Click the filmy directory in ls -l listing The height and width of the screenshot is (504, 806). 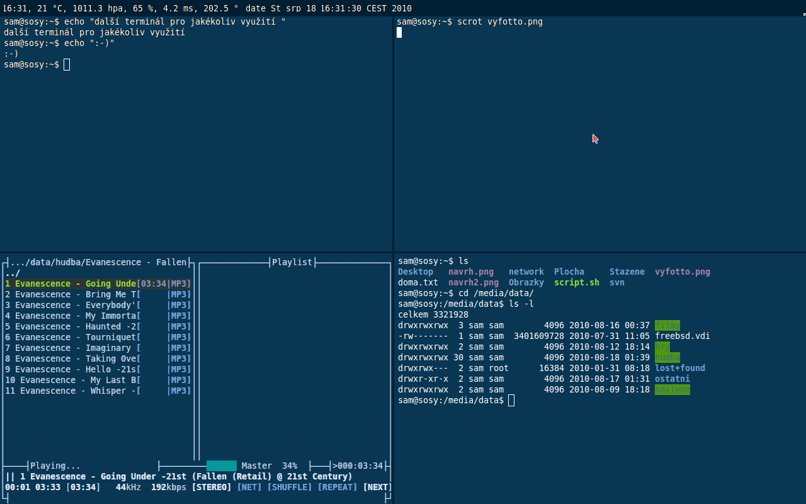coord(667,325)
